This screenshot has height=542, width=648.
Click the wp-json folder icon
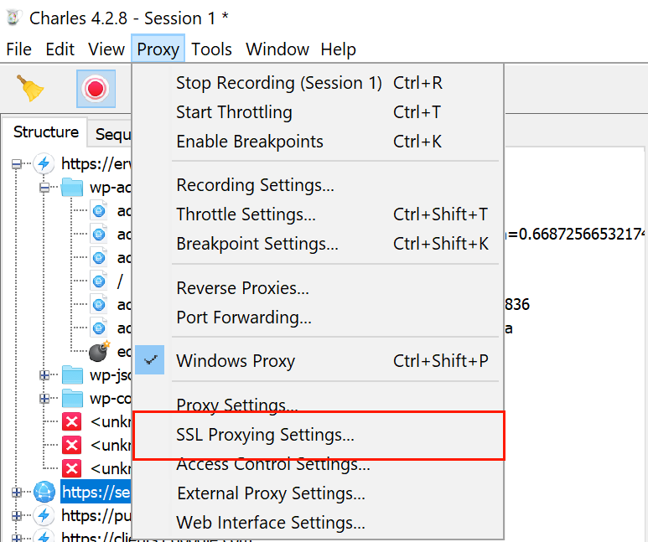pos(72,374)
